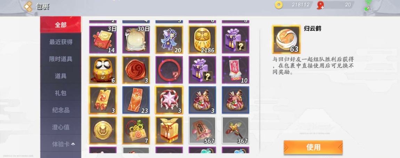Click the red circle mystery frame item
This screenshot has width=400, height=158.
pos(169,70)
